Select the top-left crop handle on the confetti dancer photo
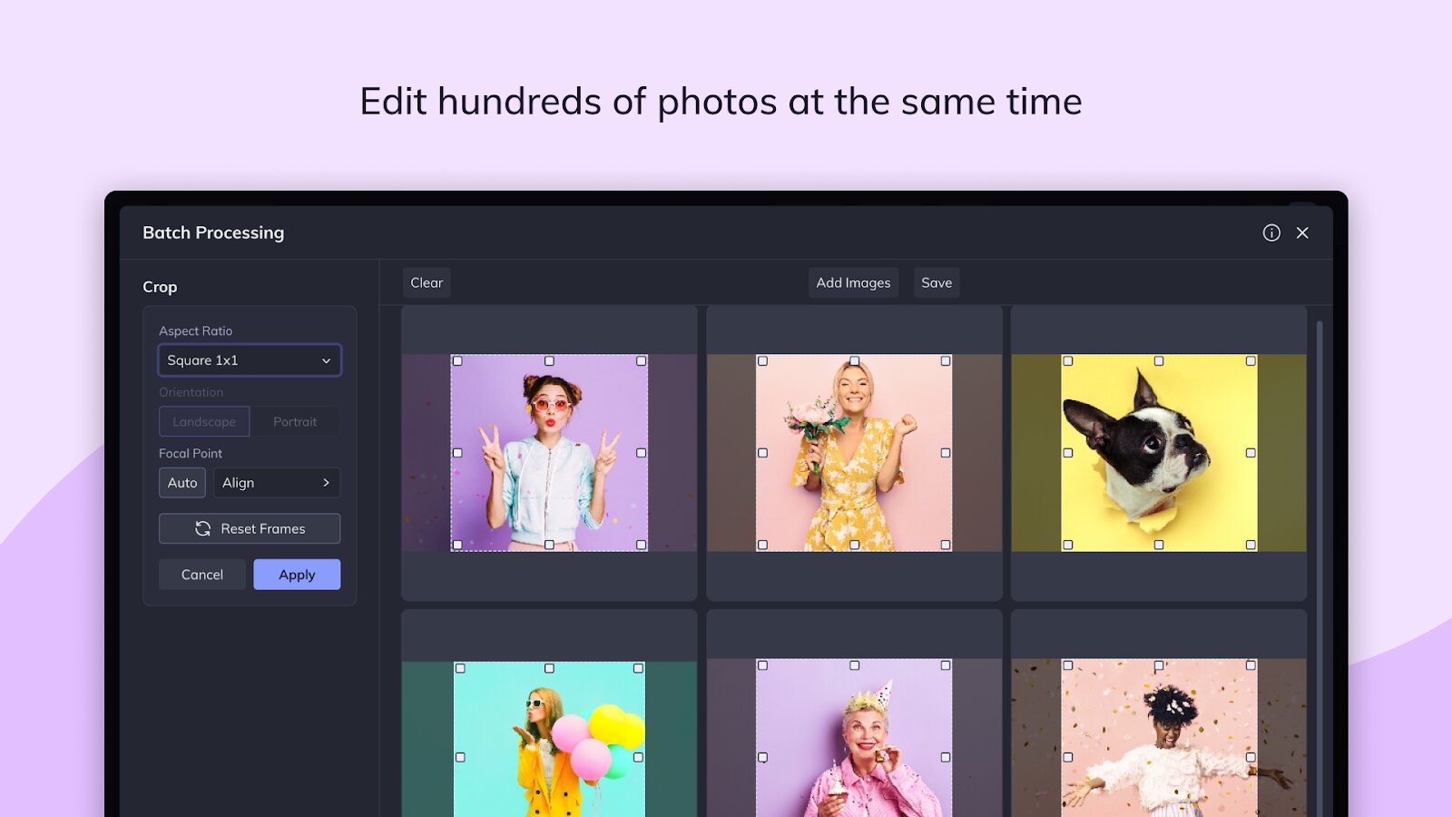Viewport: 1452px width, 817px height. [x=1068, y=665]
